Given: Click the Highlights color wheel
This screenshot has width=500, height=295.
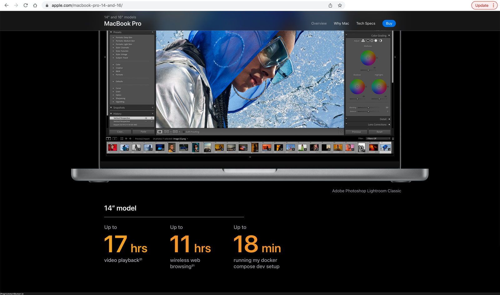Looking at the screenshot, I should point(379,86).
